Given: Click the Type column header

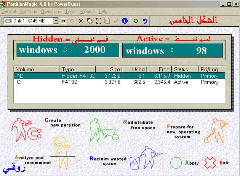Looking at the screenshot, I should (77, 69).
